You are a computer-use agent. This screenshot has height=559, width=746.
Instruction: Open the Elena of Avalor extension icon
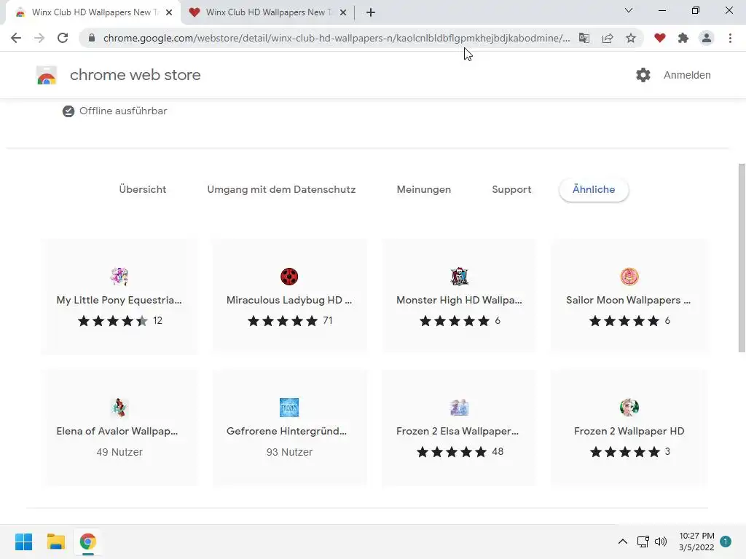tap(119, 408)
